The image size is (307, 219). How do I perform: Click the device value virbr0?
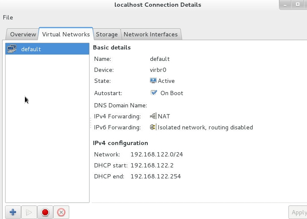[158, 70]
